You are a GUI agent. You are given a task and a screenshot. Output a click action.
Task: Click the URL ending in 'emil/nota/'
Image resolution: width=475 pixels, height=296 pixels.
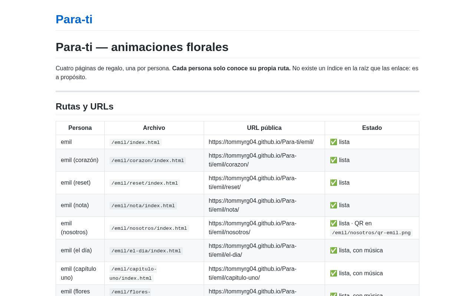[x=253, y=205]
